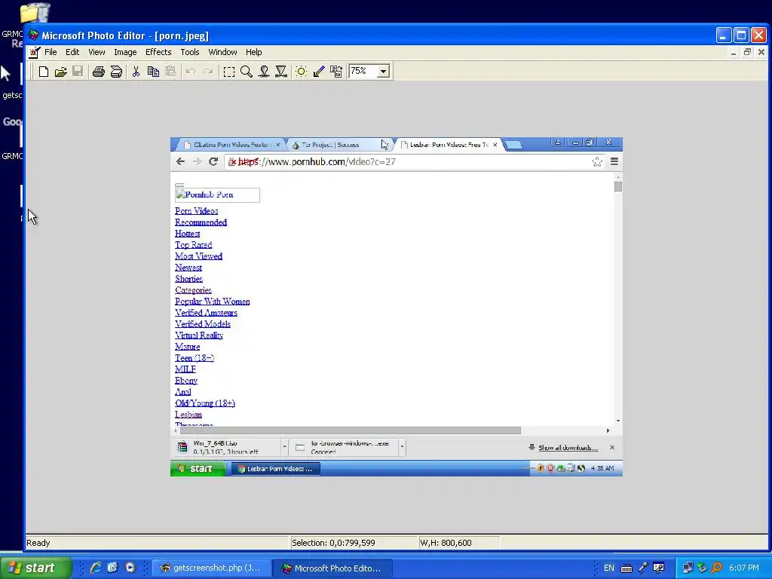
Task: Pick the Sharpen tool
Action: [281, 72]
